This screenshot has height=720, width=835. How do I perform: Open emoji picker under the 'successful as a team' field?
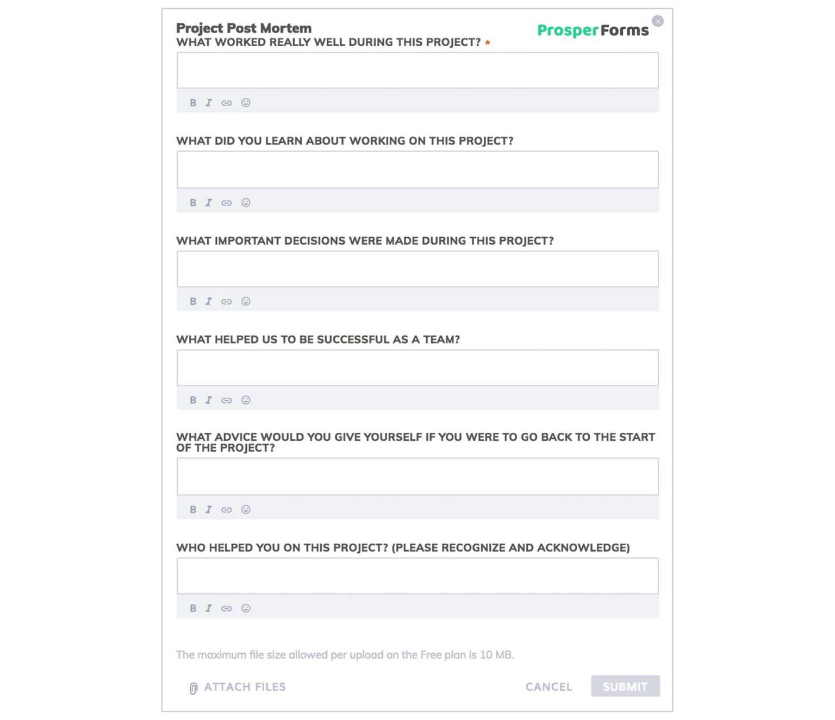tap(246, 400)
